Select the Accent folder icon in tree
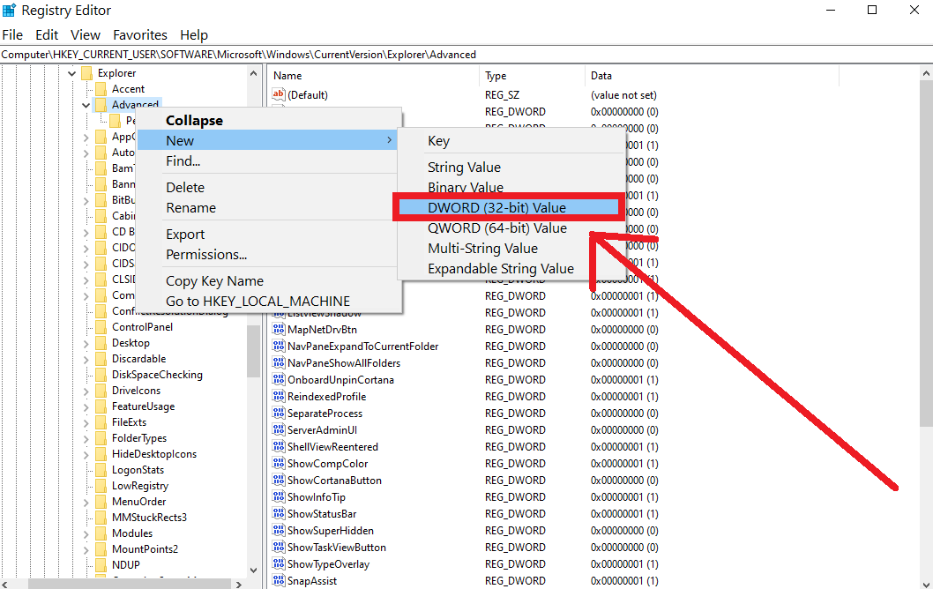 [x=101, y=89]
